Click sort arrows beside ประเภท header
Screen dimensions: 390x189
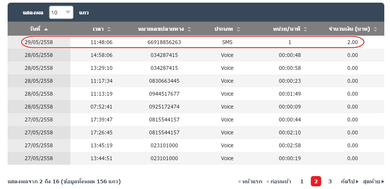point(239,29)
